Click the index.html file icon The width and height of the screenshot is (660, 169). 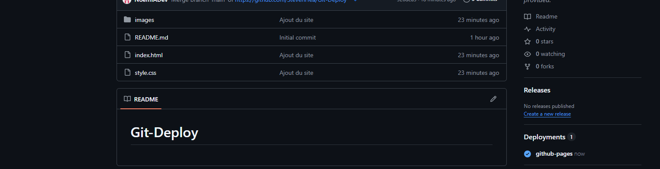127,55
